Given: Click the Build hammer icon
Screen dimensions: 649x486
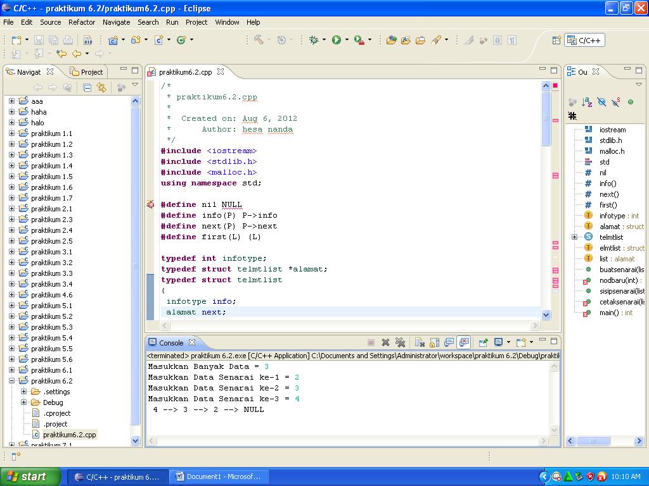Looking at the screenshot, I should tap(259, 40).
